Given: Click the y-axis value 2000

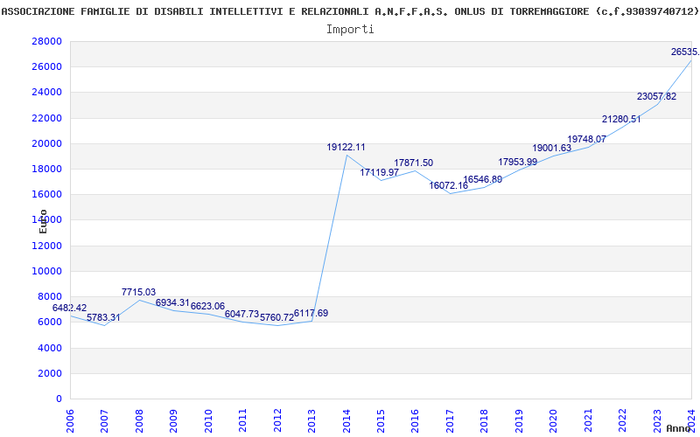Looking at the screenshot, I should 50,373.
